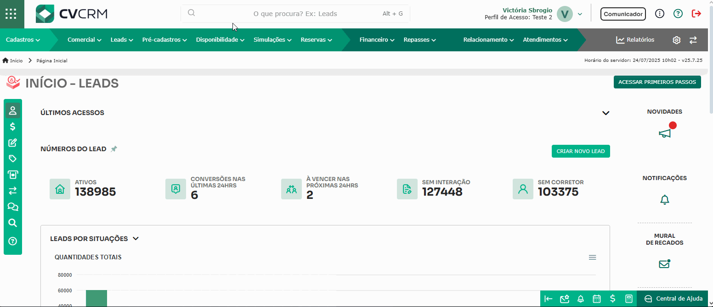Select the question mark icon in left sidebar
713x307 pixels.
[13, 241]
